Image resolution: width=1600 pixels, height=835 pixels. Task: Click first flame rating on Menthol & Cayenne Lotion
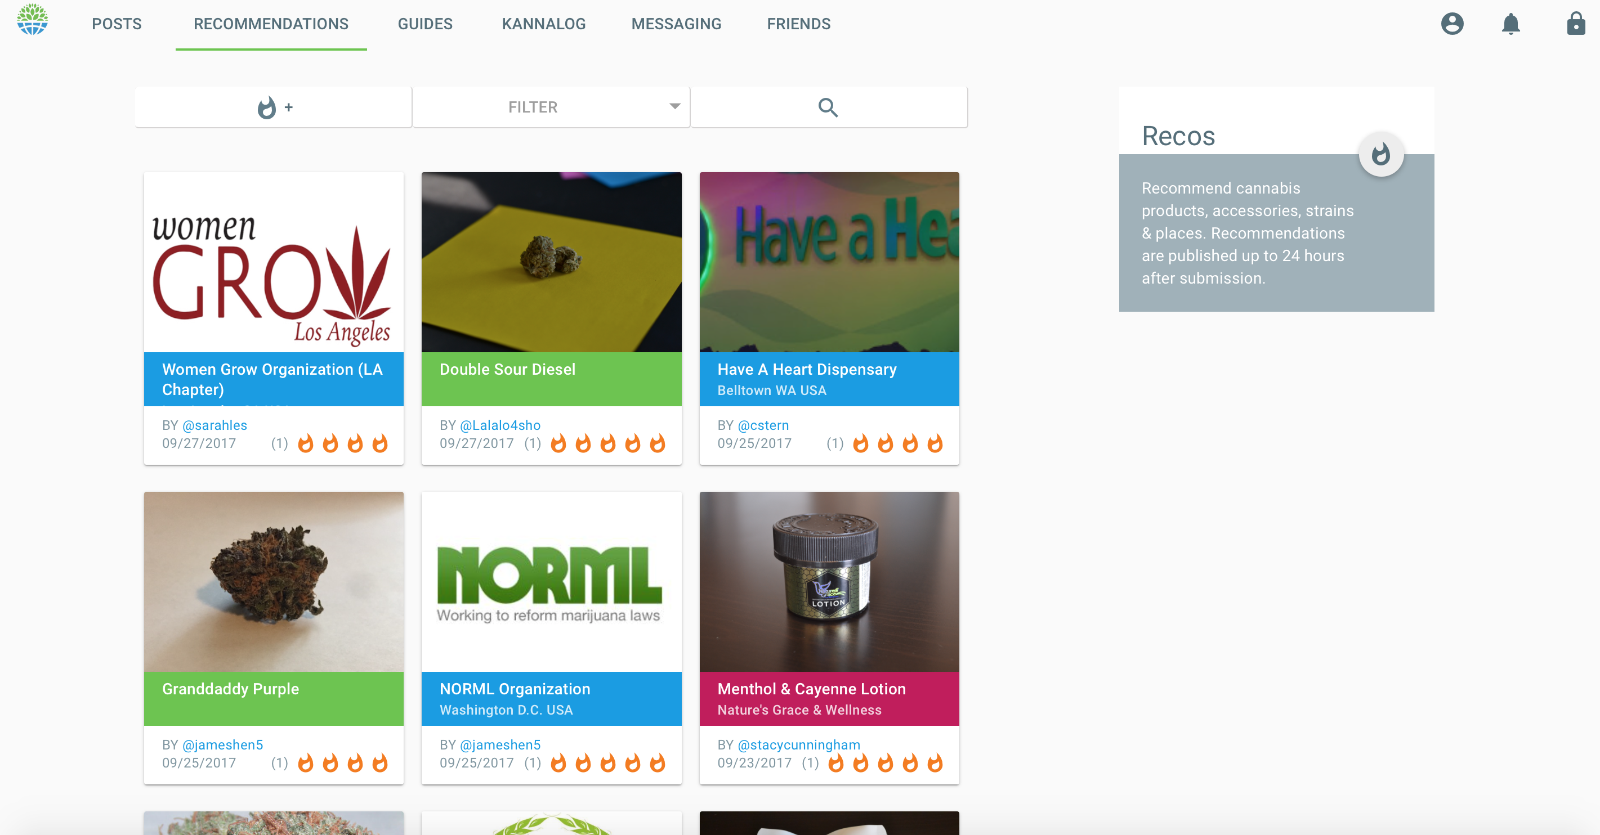tap(836, 762)
